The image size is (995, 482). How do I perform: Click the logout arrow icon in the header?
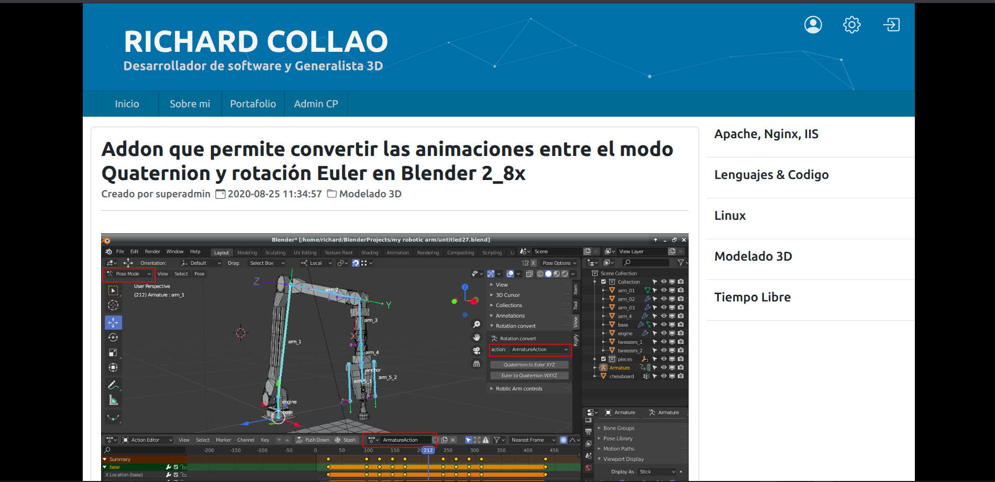pyautogui.click(x=891, y=25)
